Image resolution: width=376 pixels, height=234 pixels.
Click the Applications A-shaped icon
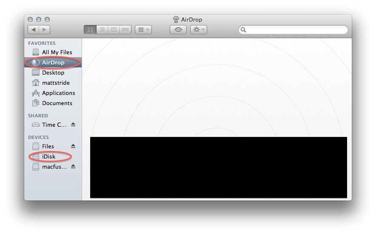36,93
